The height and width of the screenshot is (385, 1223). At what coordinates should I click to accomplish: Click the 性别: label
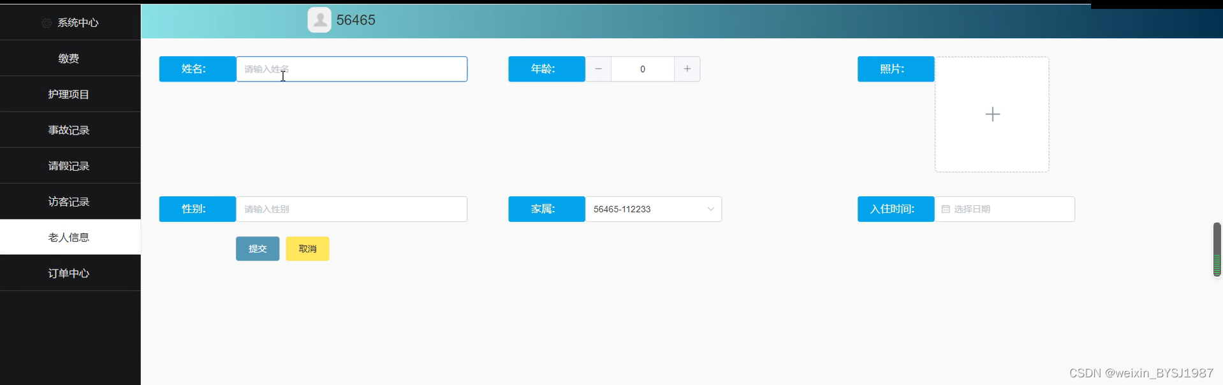(x=197, y=209)
